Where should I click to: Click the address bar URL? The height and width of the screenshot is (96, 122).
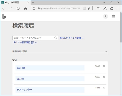point(59,8)
